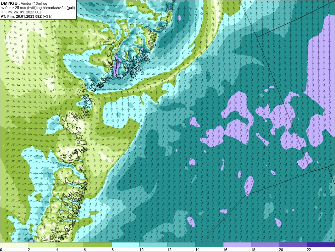This screenshot has width=335, height=252.
Task: Click the 'VT: Fim. 26.01.2023 09Z' valid time
Action: [21, 16]
